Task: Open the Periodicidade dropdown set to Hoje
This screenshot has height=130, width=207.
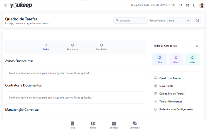Action: point(179,20)
